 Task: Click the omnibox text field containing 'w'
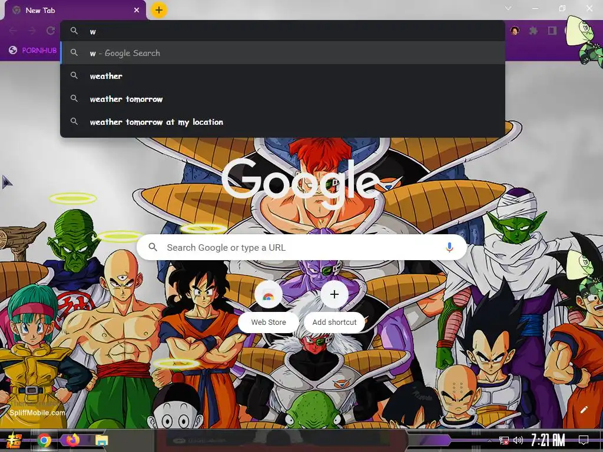point(283,31)
